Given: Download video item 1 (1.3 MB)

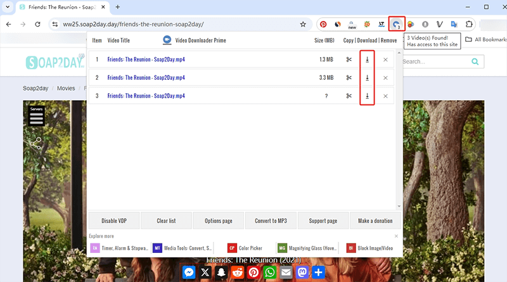Looking at the screenshot, I should 367,60.
